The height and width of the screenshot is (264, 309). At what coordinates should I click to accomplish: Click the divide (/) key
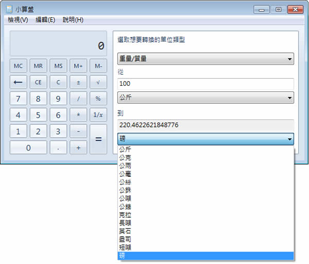point(78,99)
